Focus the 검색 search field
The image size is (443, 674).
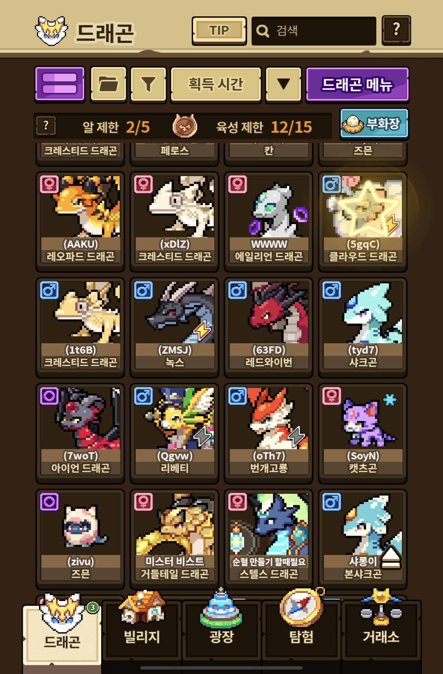314,31
